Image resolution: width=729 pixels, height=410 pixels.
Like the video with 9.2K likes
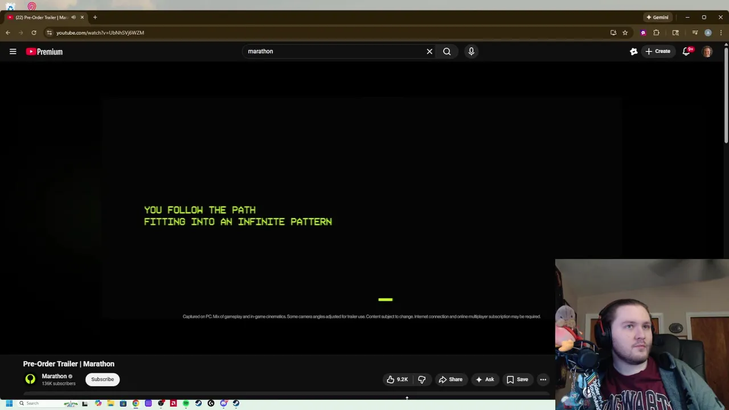[397, 379]
